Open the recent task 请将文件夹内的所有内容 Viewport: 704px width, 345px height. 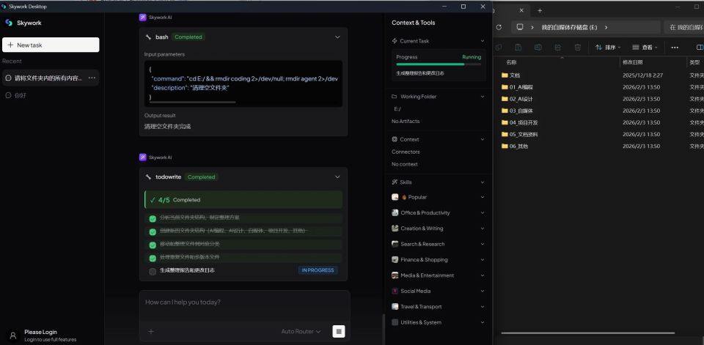(51, 78)
